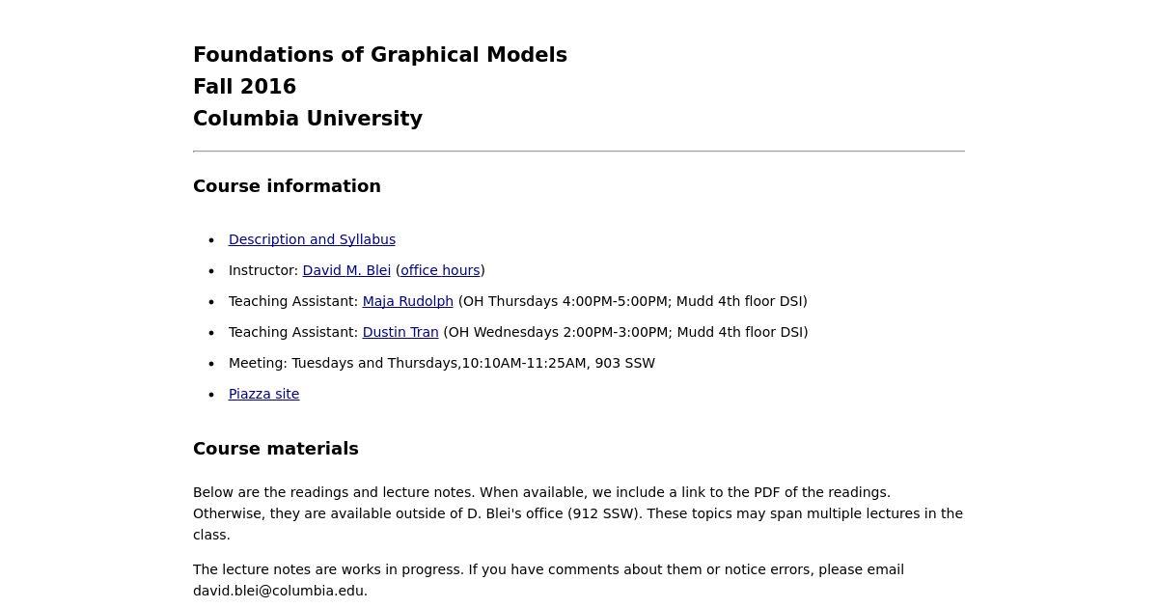Select the Course materials heading

pos(276,449)
